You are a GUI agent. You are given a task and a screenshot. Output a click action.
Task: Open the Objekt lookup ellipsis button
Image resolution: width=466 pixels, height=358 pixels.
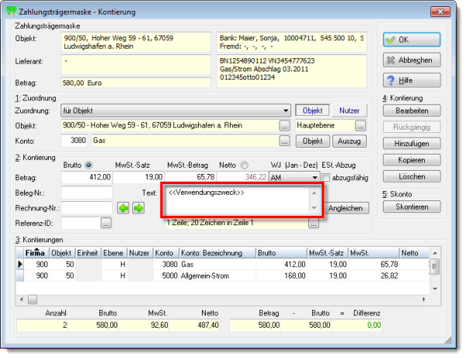pyautogui.click(x=284, y=126)
